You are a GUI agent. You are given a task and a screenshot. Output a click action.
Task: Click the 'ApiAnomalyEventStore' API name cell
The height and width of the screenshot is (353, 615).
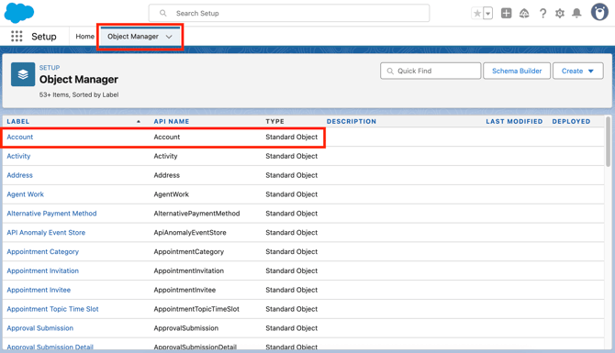(190, 233)
